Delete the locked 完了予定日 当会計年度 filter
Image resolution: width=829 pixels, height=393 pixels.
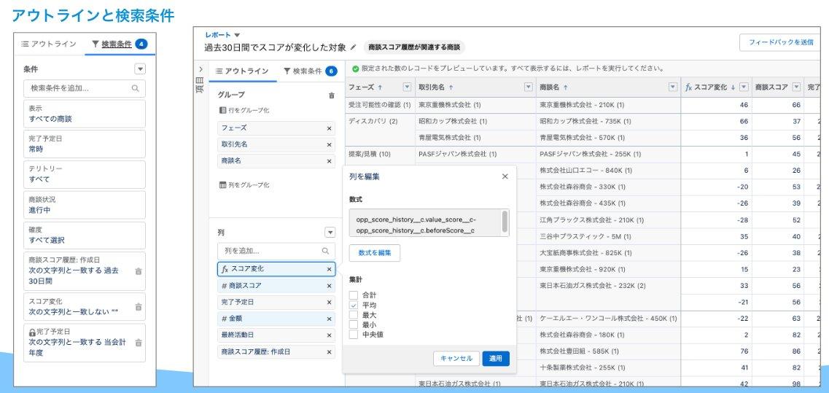[139, 342]
